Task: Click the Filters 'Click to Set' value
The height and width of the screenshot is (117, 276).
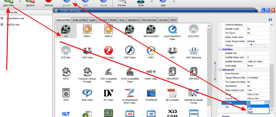Action: click(x=258, y=94)
